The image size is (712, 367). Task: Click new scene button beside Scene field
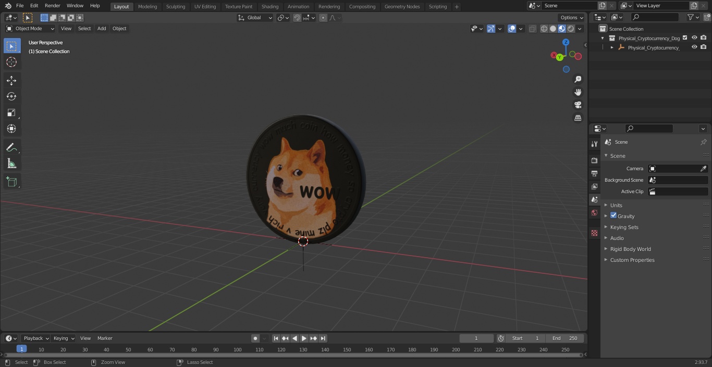602,6
